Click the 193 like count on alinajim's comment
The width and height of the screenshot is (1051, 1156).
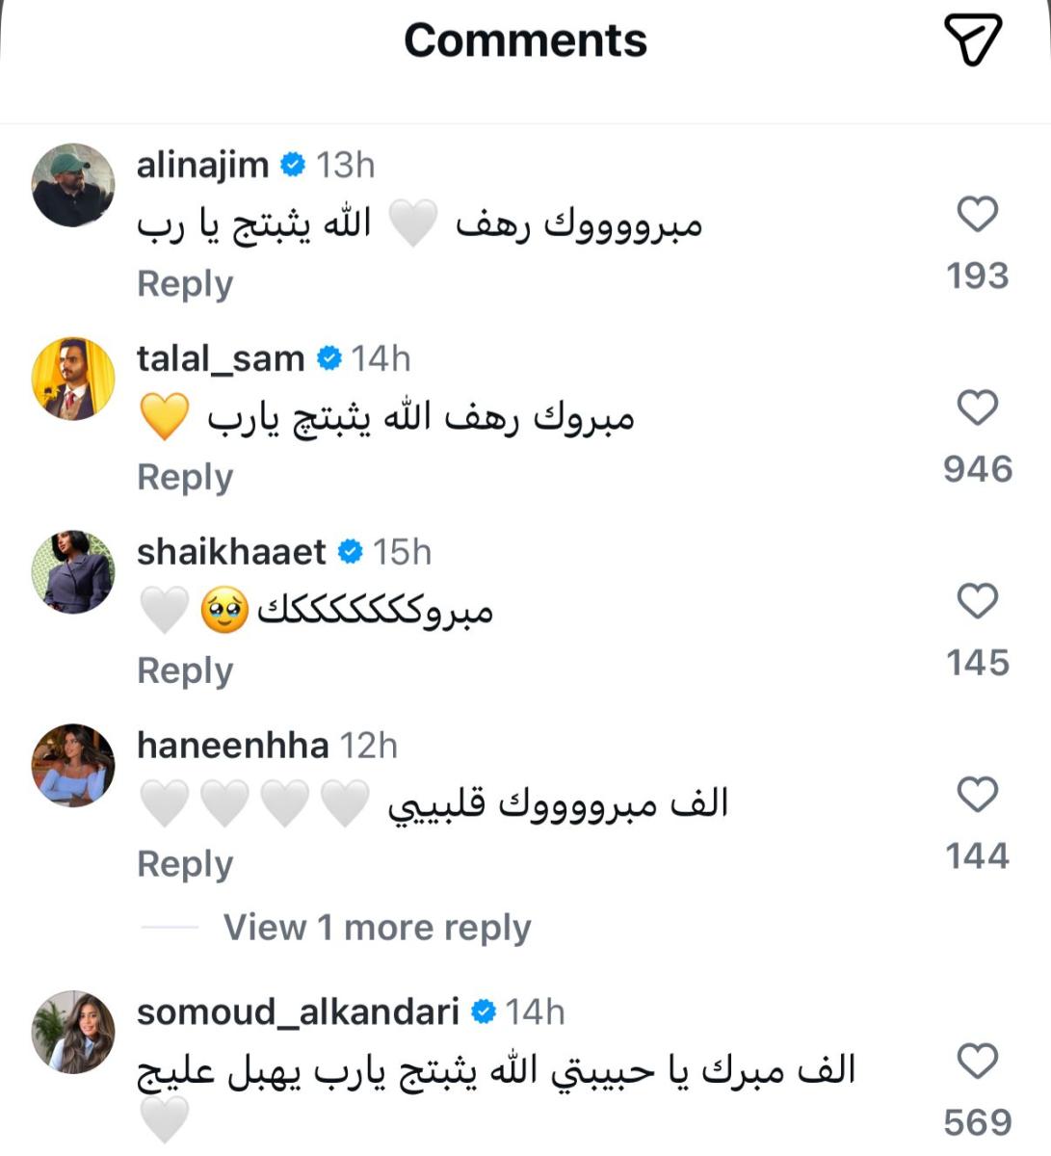977,275
